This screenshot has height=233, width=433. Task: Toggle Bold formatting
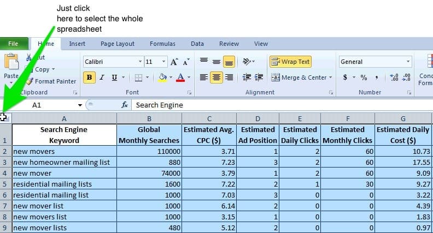(89, 77)
